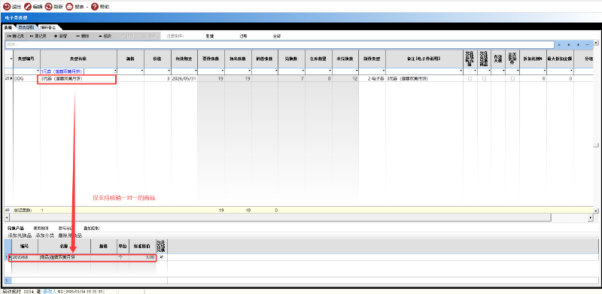Jump to last record (尾记录)
Screen dimensions: 602x294
(x=38, y=36)
